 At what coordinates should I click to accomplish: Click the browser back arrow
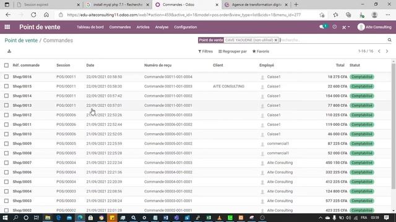tap(8, 15)
